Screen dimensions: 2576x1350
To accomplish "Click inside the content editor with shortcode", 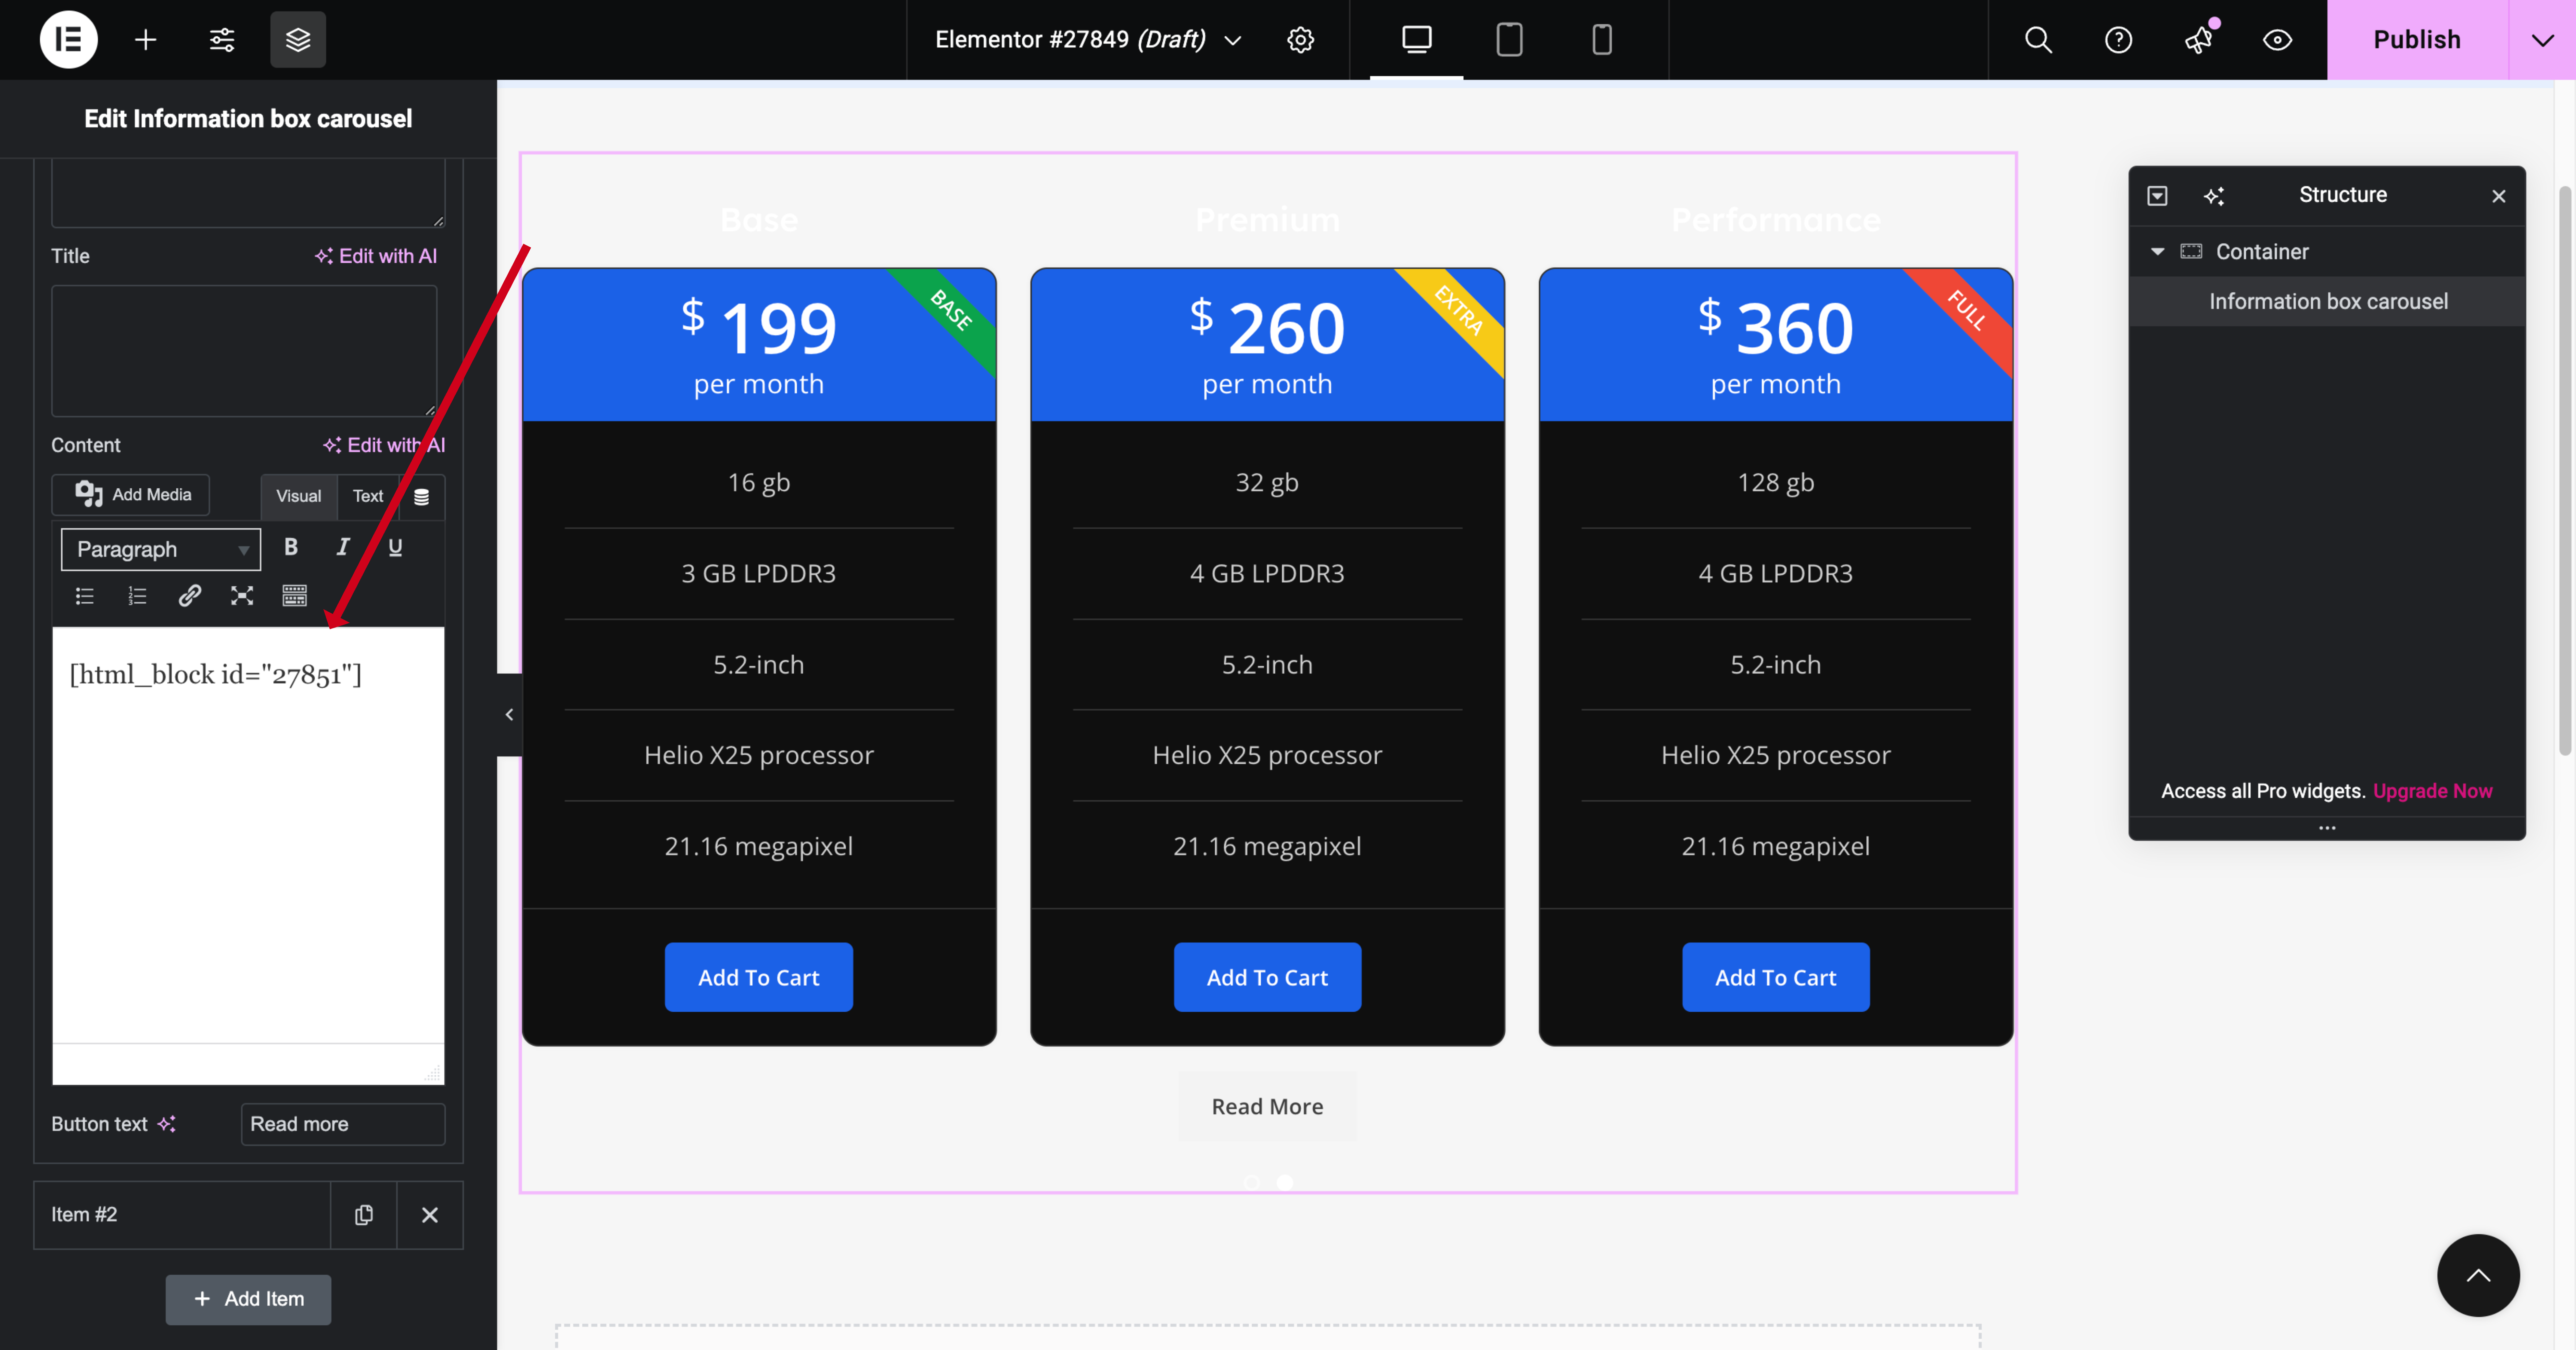I will (248, 835).
